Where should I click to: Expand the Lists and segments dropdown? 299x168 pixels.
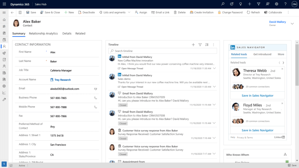(x=129, y=12)
